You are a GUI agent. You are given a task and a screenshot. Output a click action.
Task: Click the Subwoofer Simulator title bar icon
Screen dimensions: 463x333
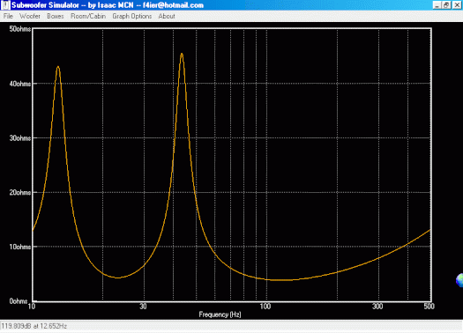coord(5,5)
